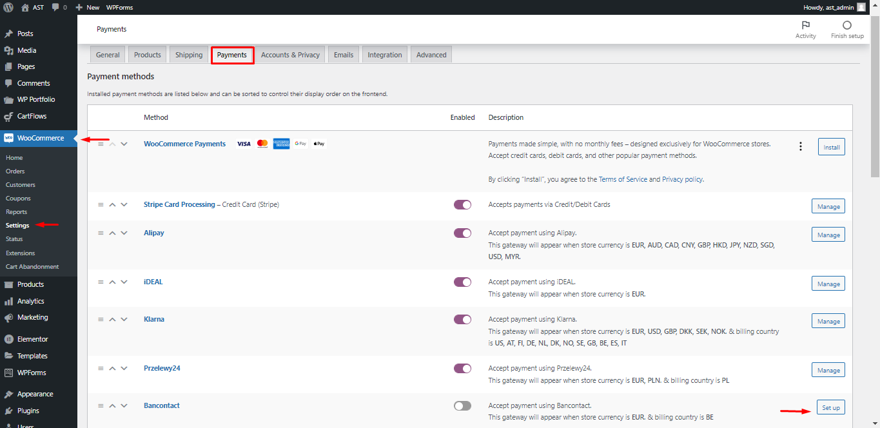
Task: Open Comments in the sidebar
Action: coord(34,83)
